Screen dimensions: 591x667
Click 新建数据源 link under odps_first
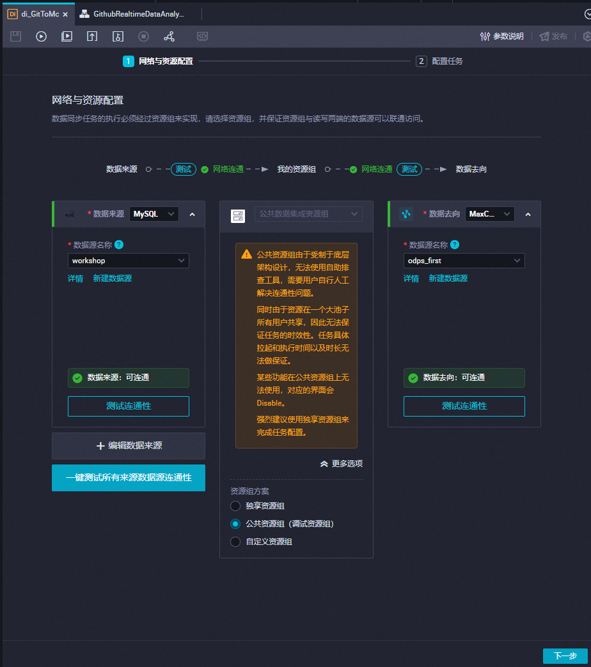[448, 278]
